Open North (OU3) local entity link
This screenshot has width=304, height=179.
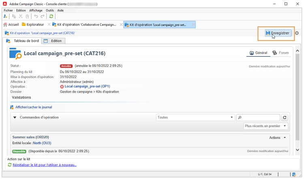click(42, 143)
